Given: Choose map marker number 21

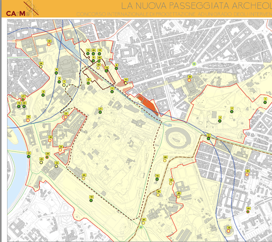Looking at the screenshot, I should 100,112.
